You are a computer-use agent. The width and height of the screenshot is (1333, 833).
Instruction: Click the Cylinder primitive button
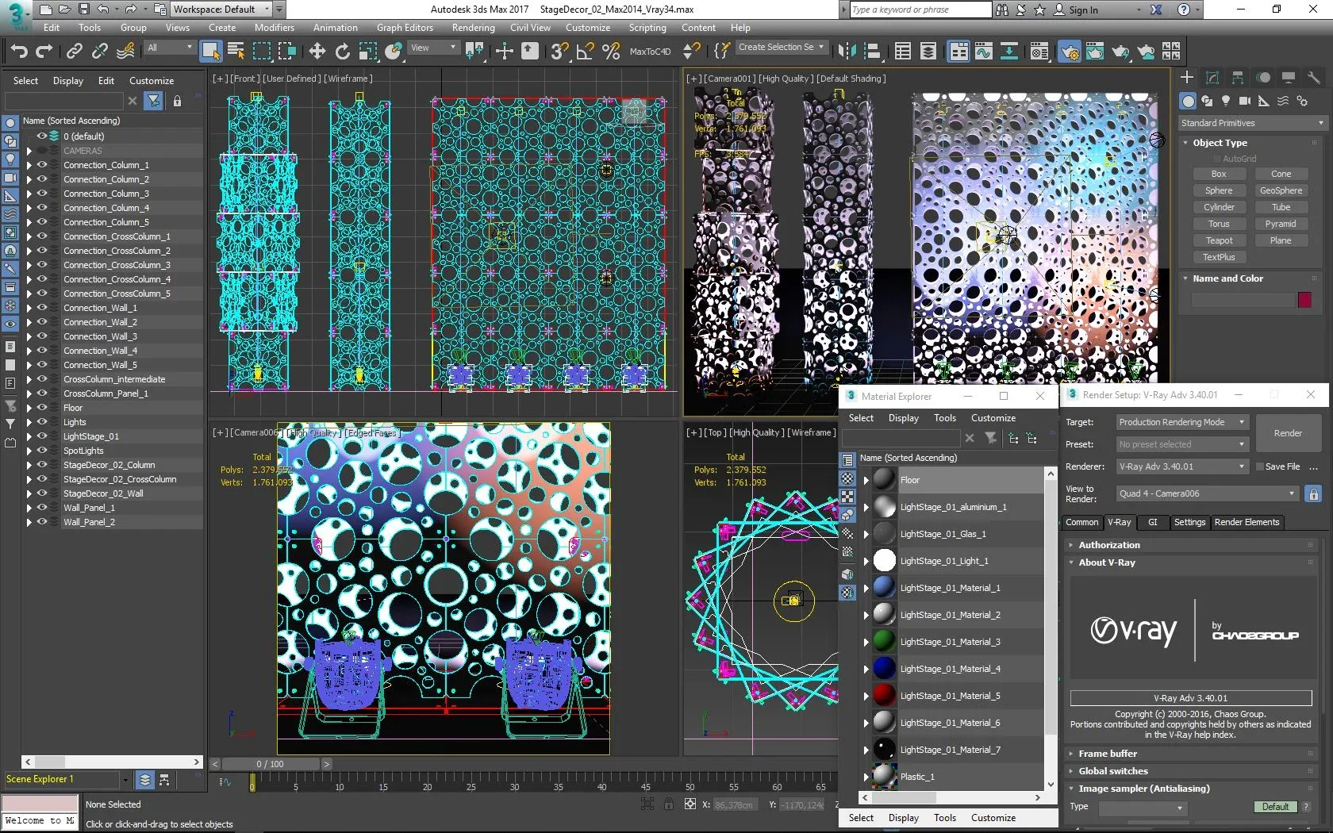coord(1219,207)
